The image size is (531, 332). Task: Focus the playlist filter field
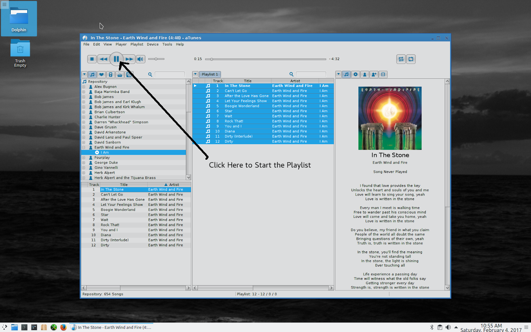tap(311, 74)
